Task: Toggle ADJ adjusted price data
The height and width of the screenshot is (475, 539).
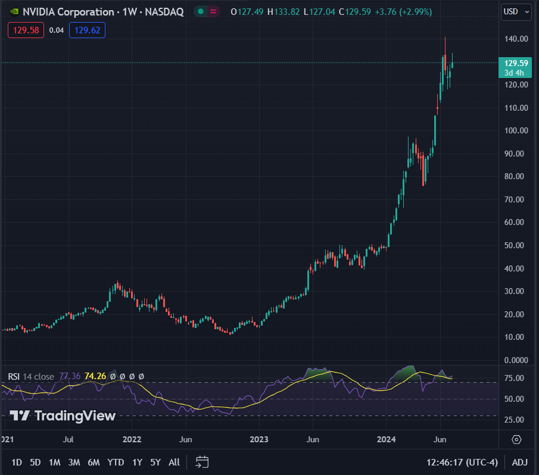Action: pos(519,461)
